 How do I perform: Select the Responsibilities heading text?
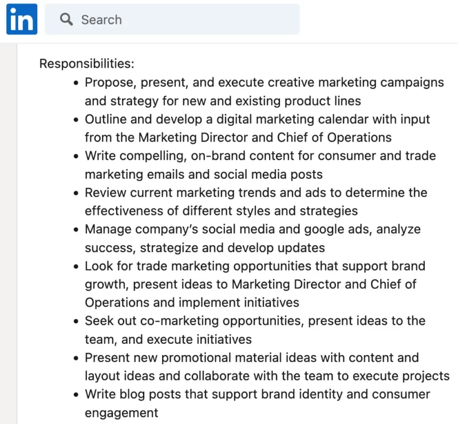click(86, 64)
